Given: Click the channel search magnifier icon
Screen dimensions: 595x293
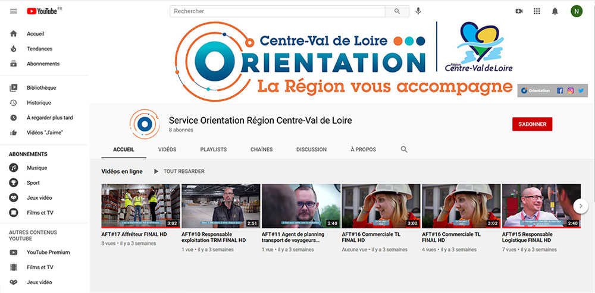Looking at the screenshot, I should [x=404, y=149].
